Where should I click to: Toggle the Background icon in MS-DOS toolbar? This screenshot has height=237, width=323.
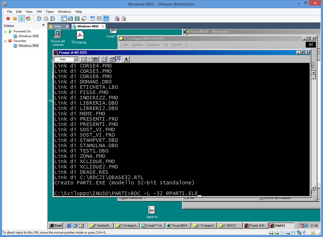tap(118, 59)
